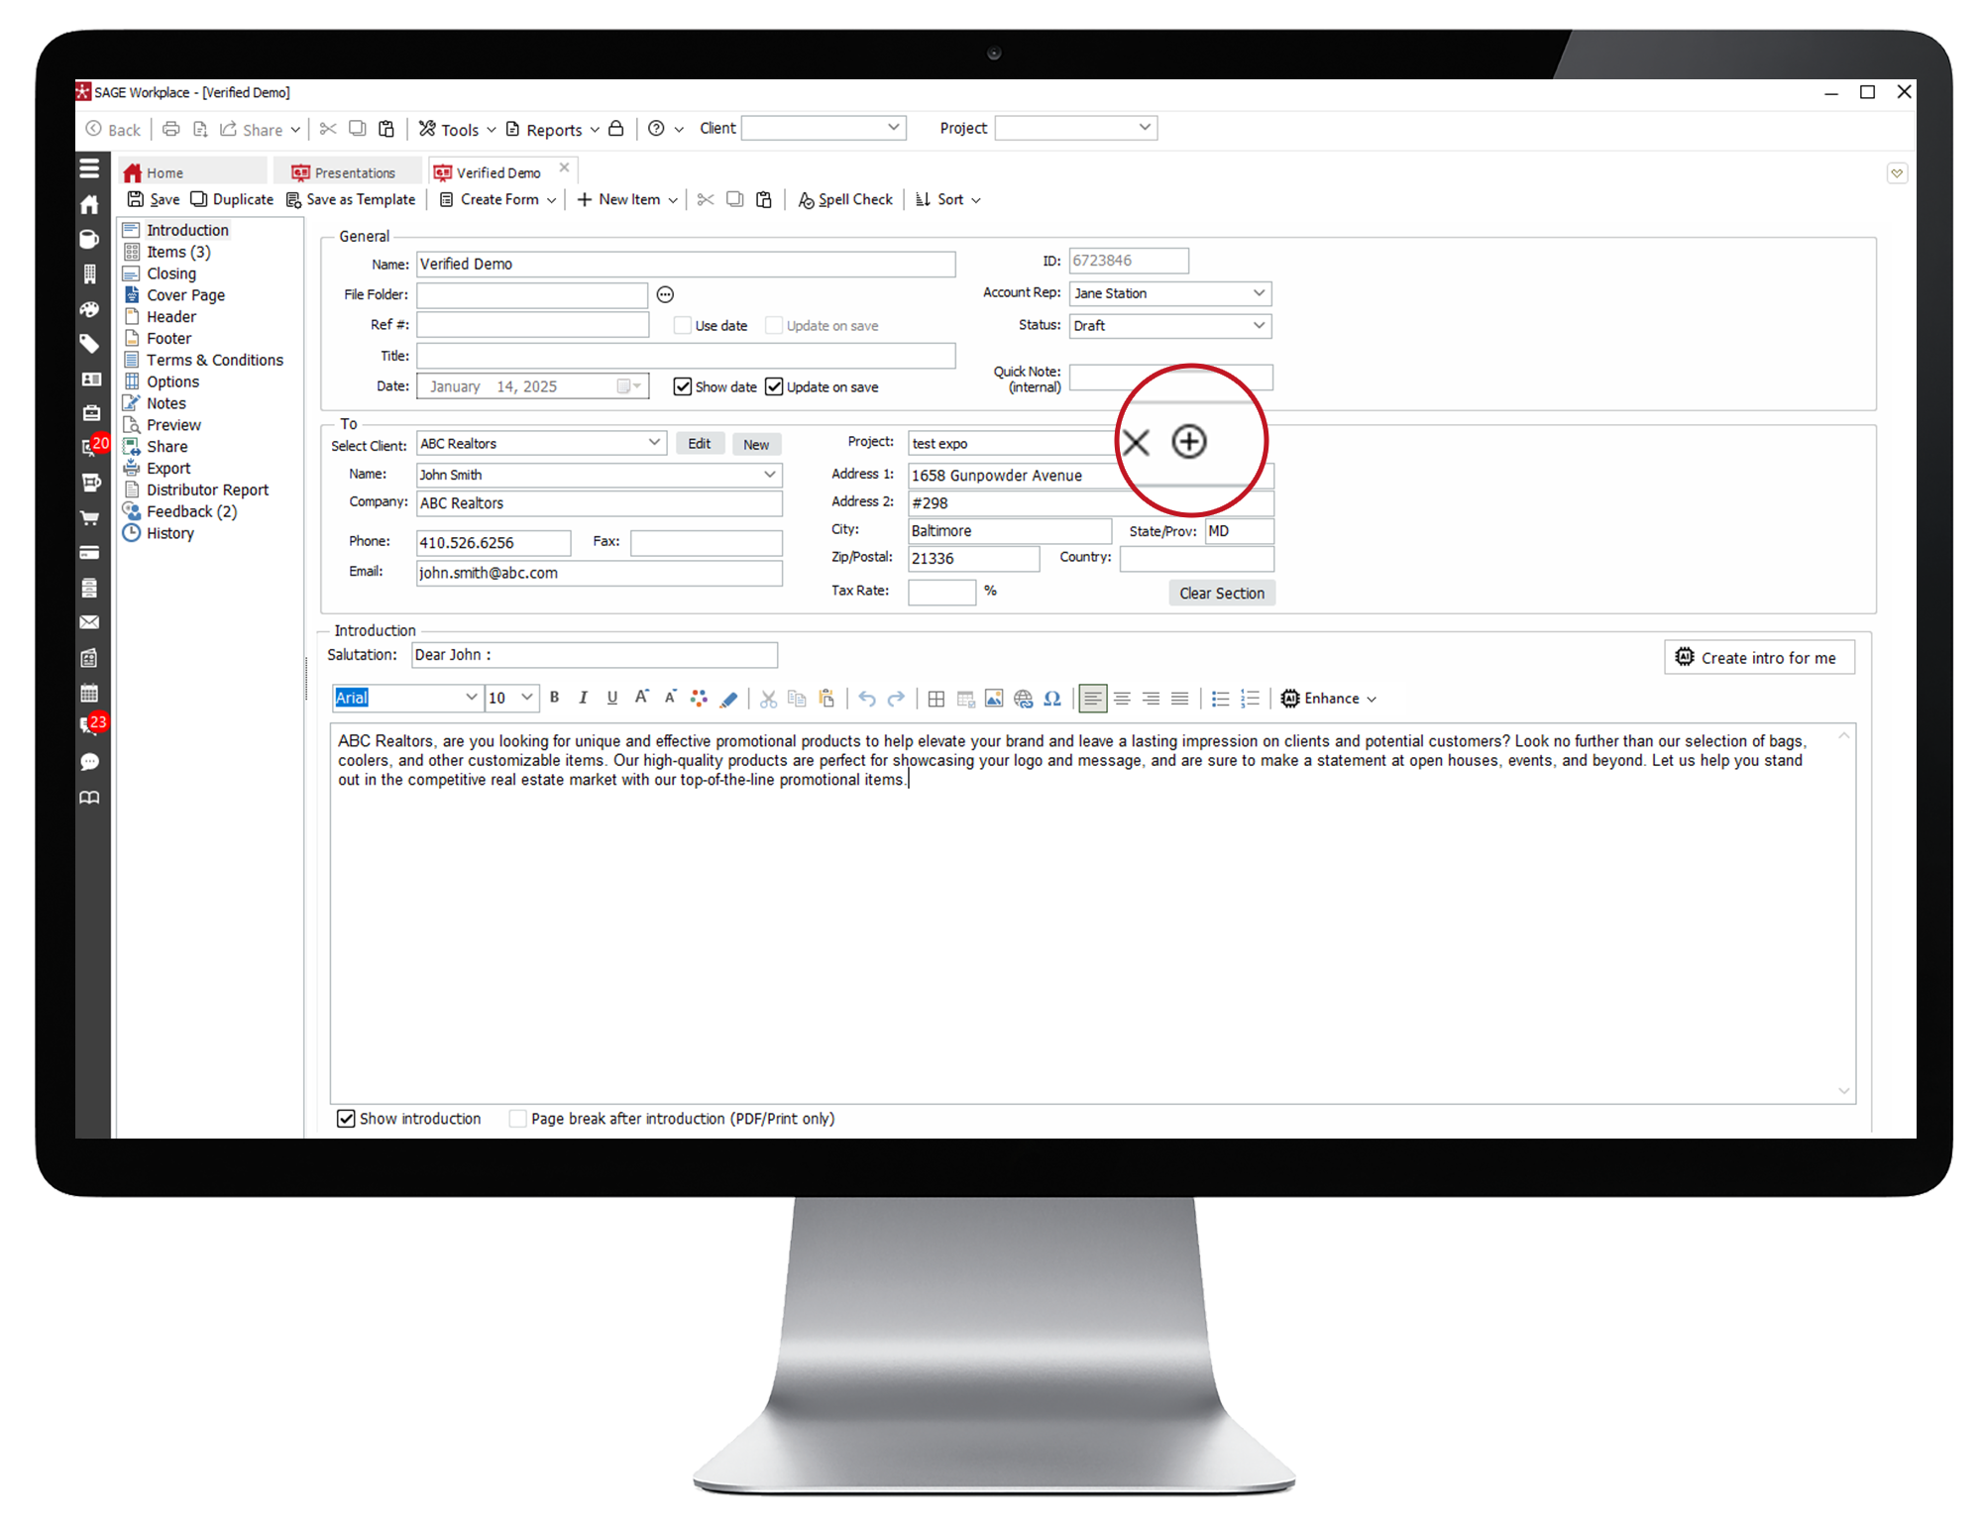The width and height of the screenshot is (1982, 1527).
Task: Uncheck the Show date checkbox
Action: (x=682, y=386)
